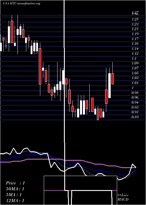Click the 0.96 price level label
The image size is (146, 205).
135,98
